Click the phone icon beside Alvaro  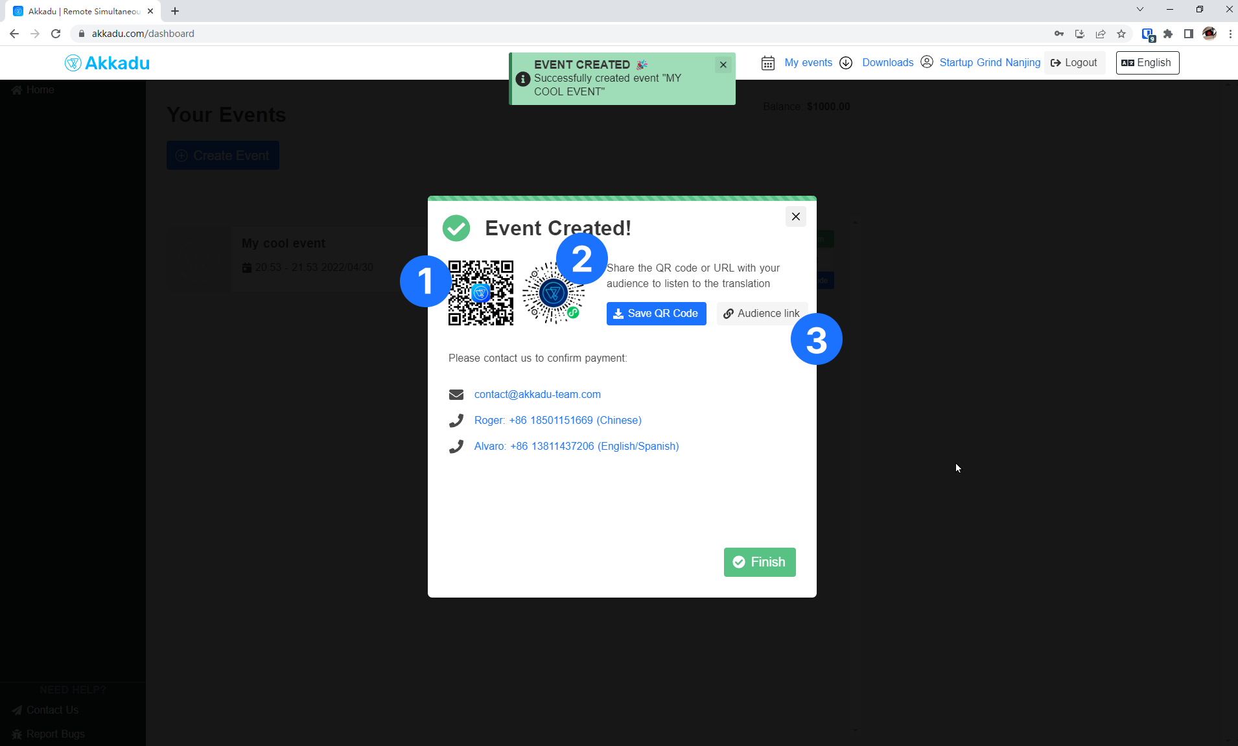(x=456, y=447)
